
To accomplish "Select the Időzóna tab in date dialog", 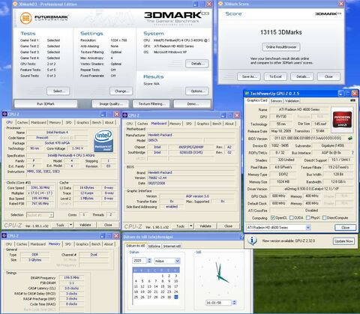I will click(x=154, y=246).
